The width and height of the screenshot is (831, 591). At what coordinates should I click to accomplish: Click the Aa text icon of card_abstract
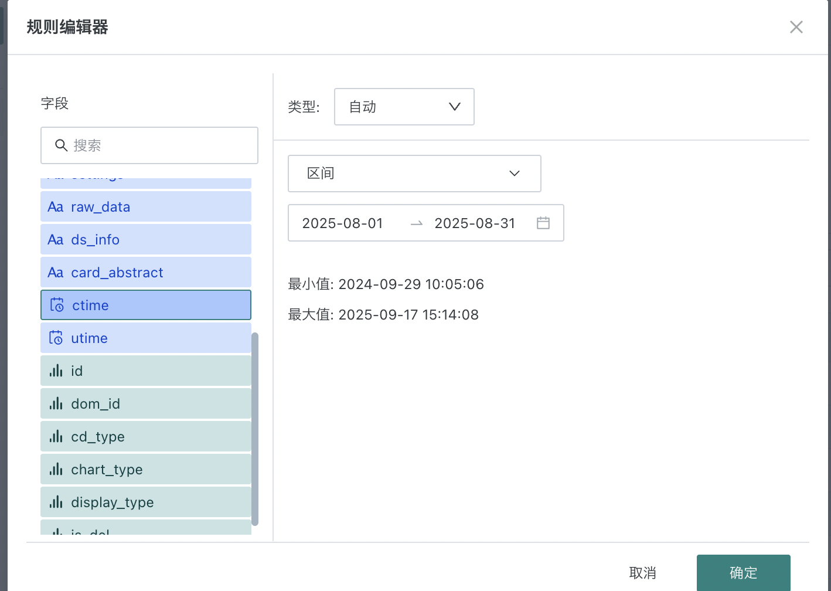(x=56, y=273)
